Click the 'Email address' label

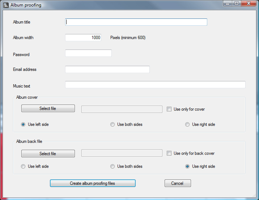pyautogui.click(x=25, y=69)
